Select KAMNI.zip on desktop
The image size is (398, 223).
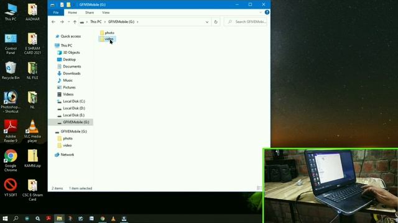(32, 159)
